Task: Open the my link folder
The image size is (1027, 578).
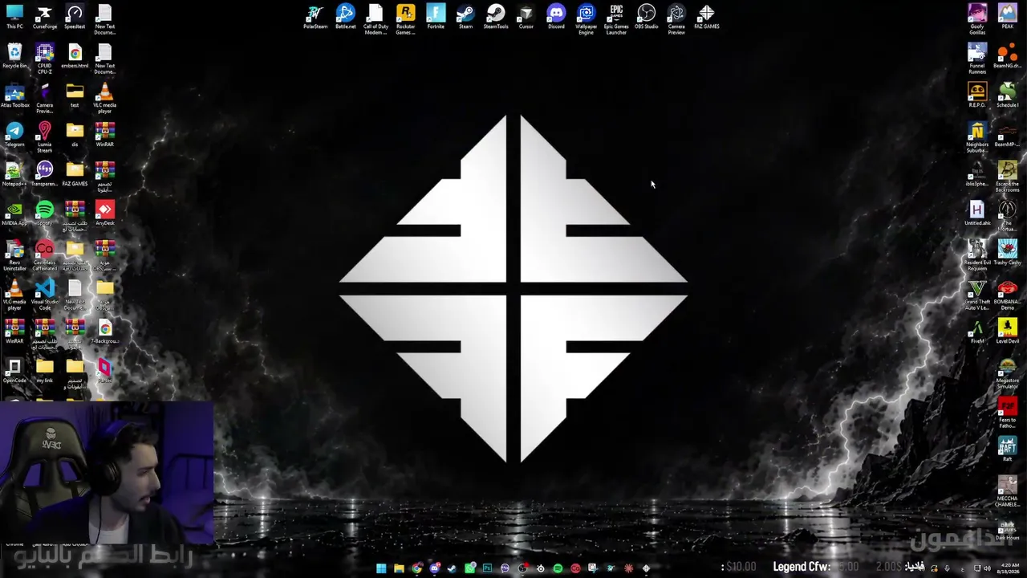Action: pos(44,371)
